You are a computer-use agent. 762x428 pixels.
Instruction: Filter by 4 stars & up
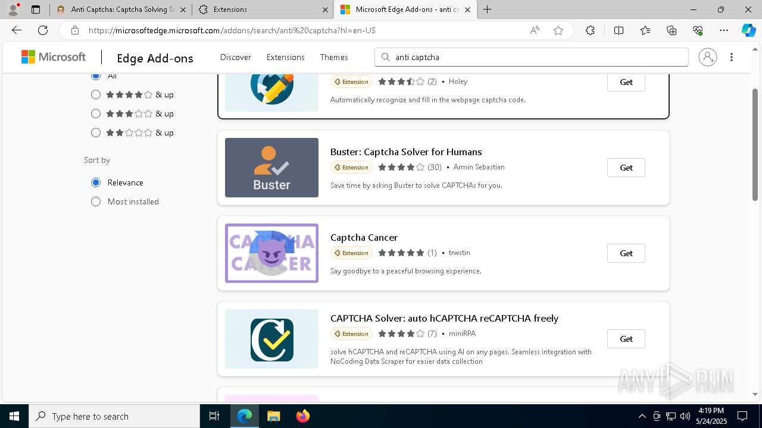pos(96,95)
